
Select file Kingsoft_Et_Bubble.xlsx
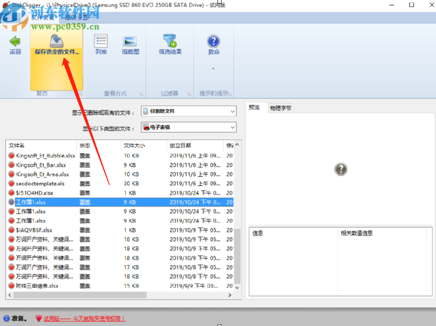(45, 156)
